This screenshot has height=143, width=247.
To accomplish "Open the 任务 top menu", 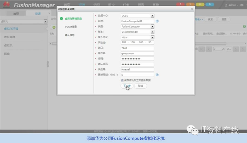I will (x=126, y=5).
